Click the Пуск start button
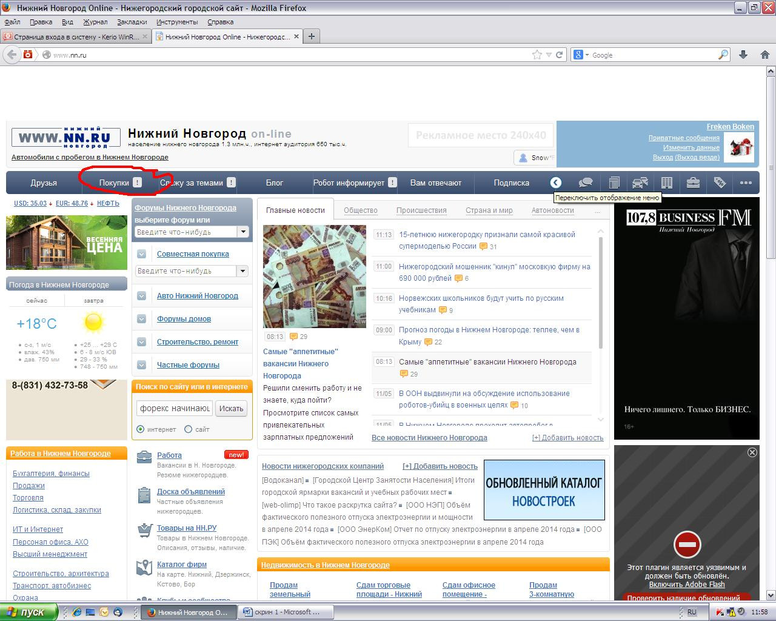Image resolution: width=776 pixels, height=621 pixels. [x=29, y=612]
